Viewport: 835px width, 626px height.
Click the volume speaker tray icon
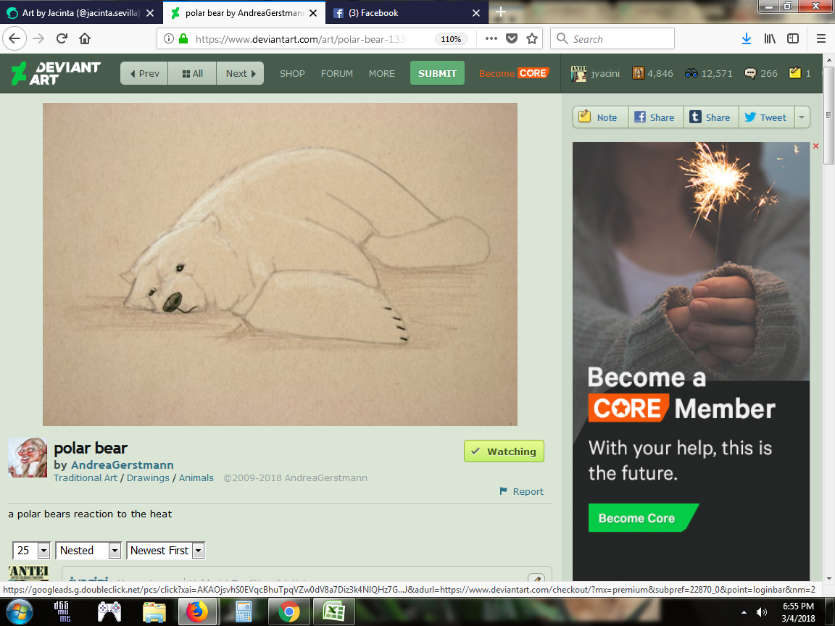coord(762,612)
